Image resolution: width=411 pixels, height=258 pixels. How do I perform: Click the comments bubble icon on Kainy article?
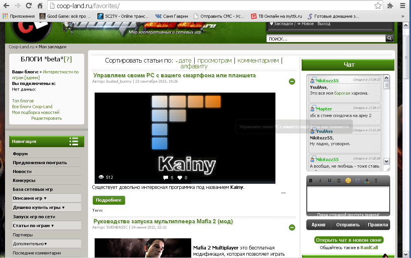click(166, 178)
